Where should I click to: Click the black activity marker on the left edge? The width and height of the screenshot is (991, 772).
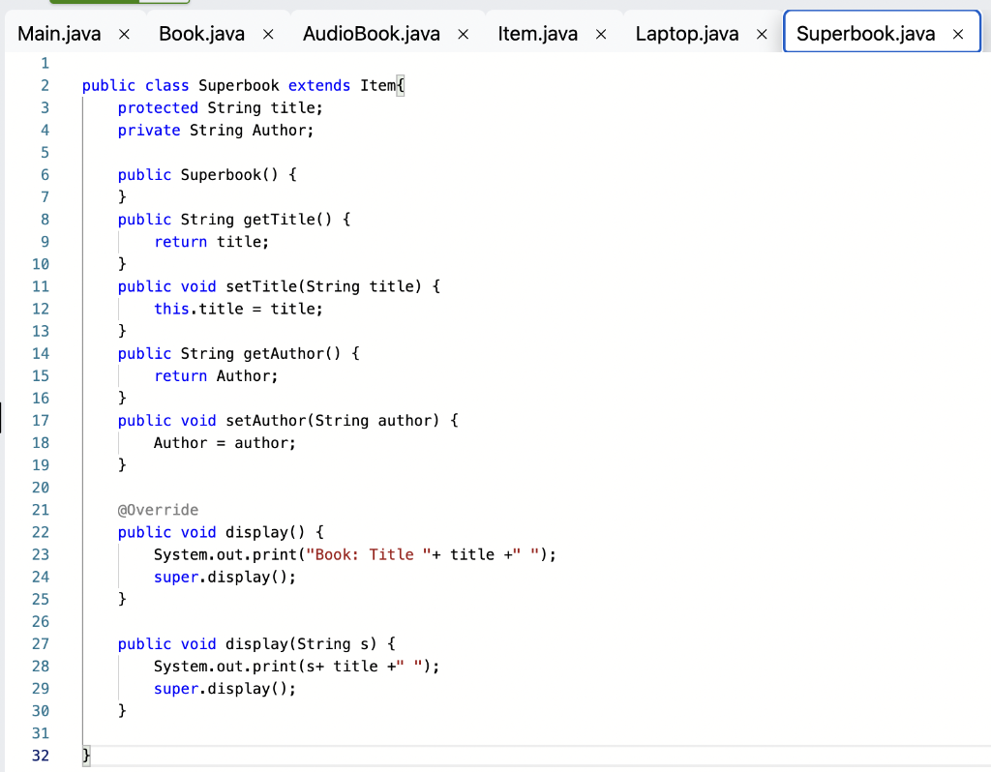(x=2, y=419)
